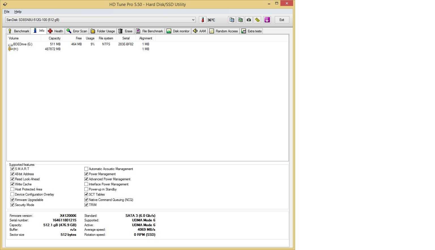Switch to the Health tab
The image size is (435, 250).
tap(56, 31)
